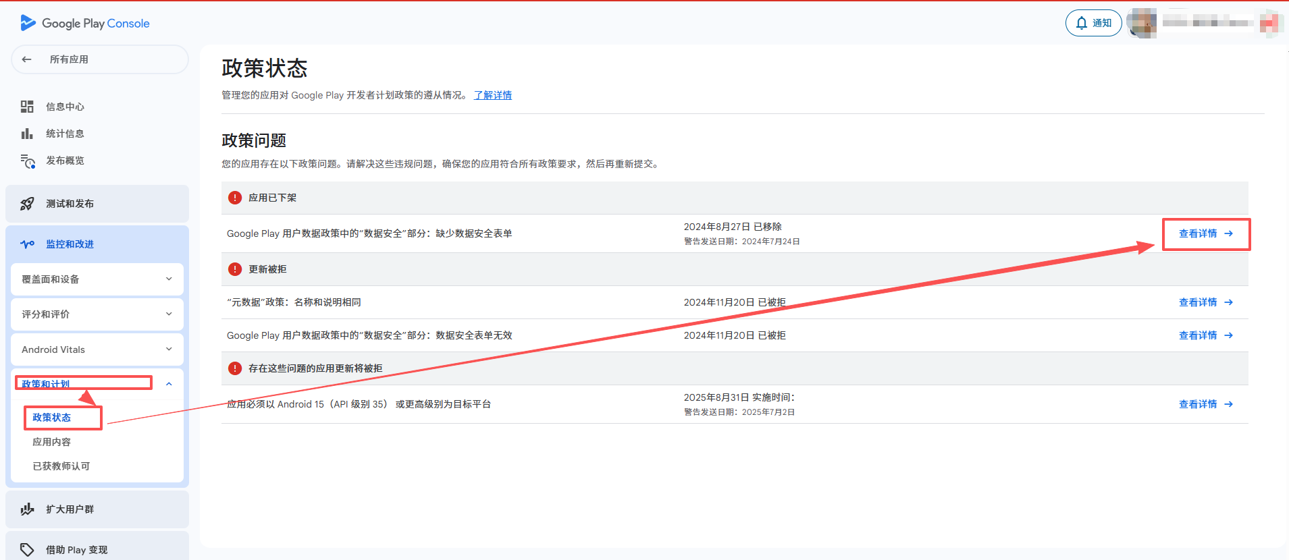The image size is (1289, 560).
Task: Expand the 覆盖面和设备 section
Action: click(97, 279)
